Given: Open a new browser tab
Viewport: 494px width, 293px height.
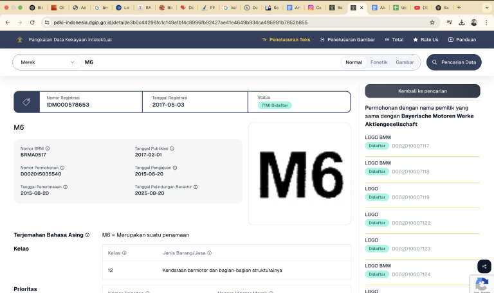Looking at the screenshot, I should click(459, 8).
